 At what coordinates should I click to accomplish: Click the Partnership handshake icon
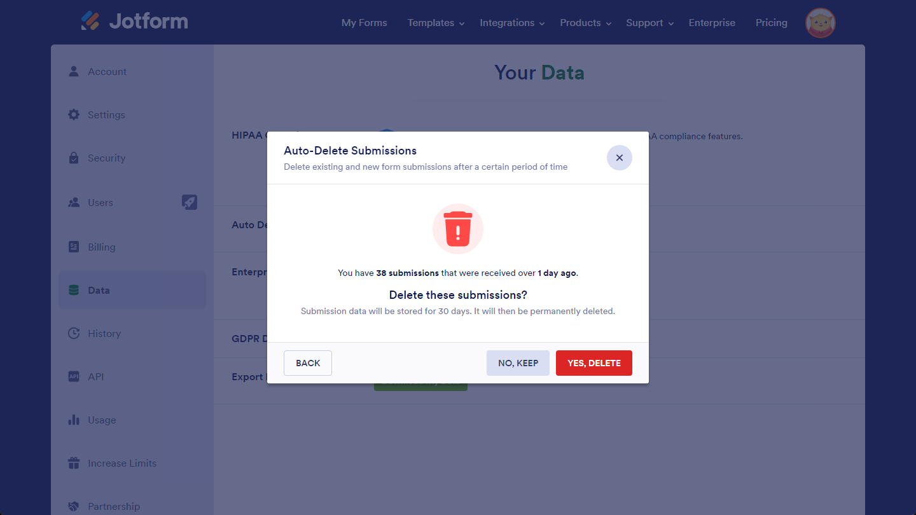click(74, 506)
